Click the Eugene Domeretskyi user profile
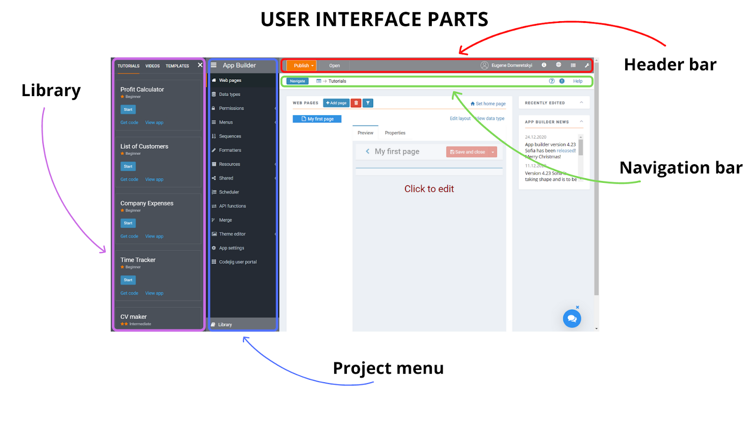The width and height of the screenshot is (751, 422). pyautogui.click(x=506, y=65)
